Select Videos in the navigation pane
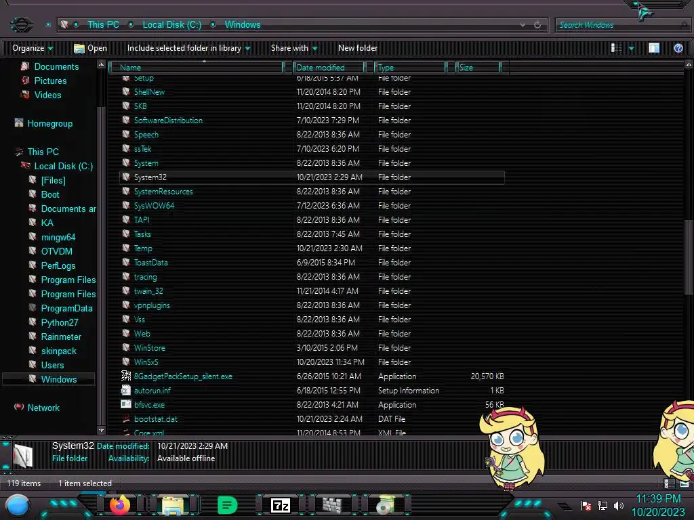Viewport: 694px width, 520px height. point(48,95)
